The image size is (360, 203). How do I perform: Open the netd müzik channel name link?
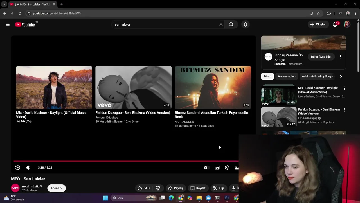(30, 186)
